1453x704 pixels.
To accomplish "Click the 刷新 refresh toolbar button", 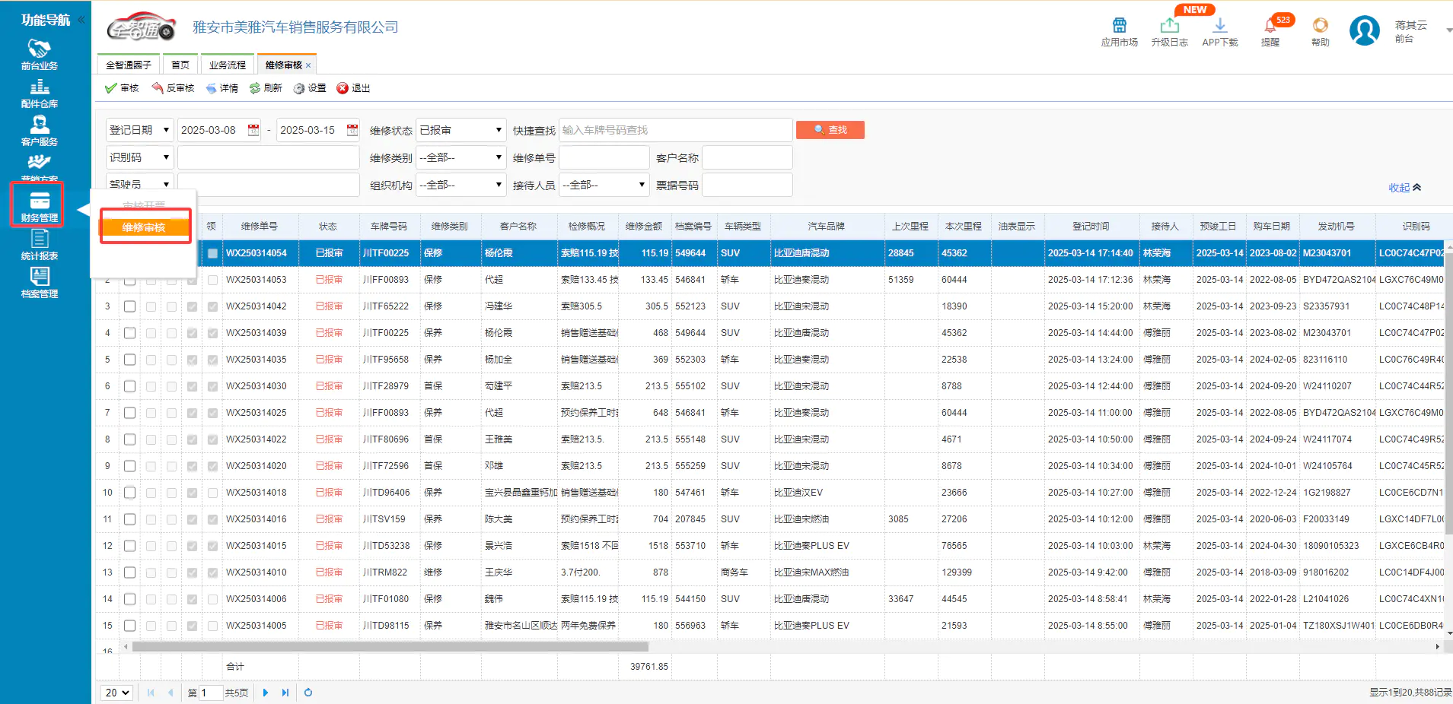I will click(x=266, y=88).
